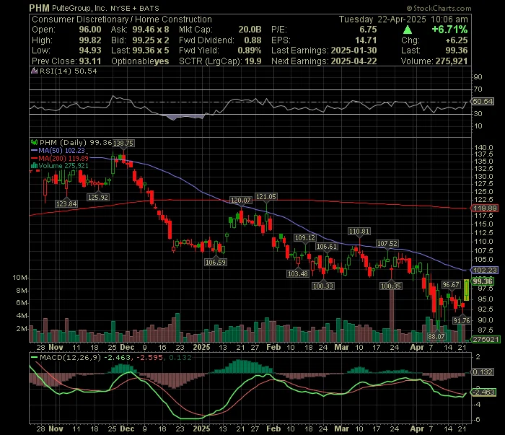Click the green up-arrow change indicator

pos(408,30)
